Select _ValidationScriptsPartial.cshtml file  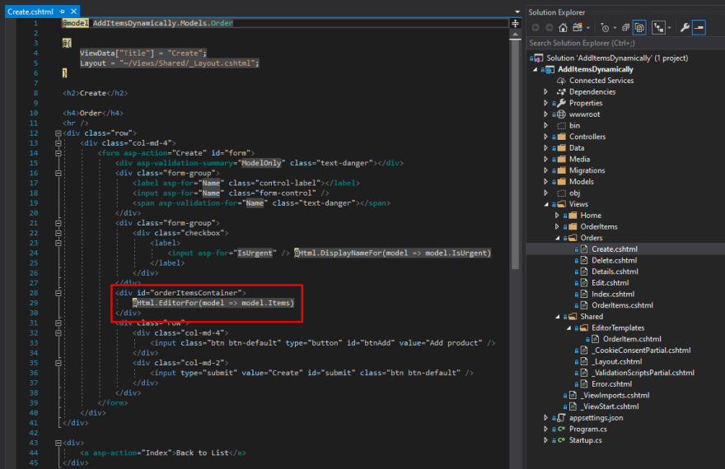(x=643, y=373)
